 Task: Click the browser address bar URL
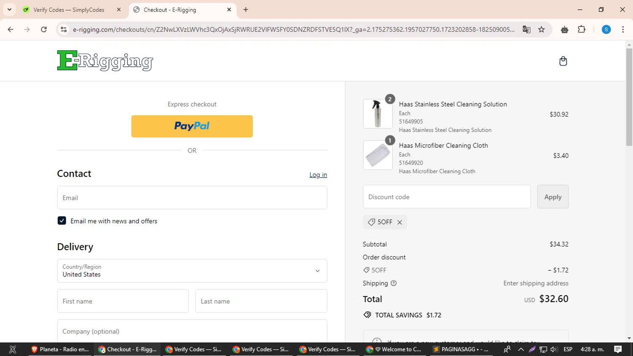click(293, 30)
